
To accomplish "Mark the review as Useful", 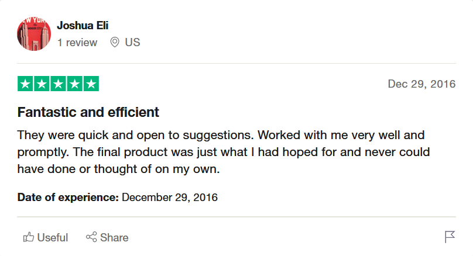I will tap(53, 238).
